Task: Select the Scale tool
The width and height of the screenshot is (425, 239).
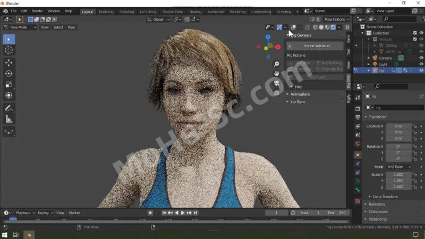Action: [8, 84]
